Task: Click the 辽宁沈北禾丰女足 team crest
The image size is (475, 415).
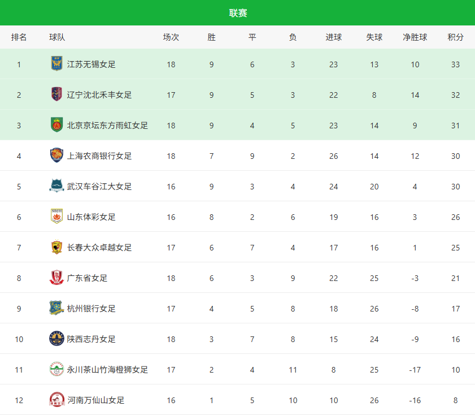Action: [56, 94]
